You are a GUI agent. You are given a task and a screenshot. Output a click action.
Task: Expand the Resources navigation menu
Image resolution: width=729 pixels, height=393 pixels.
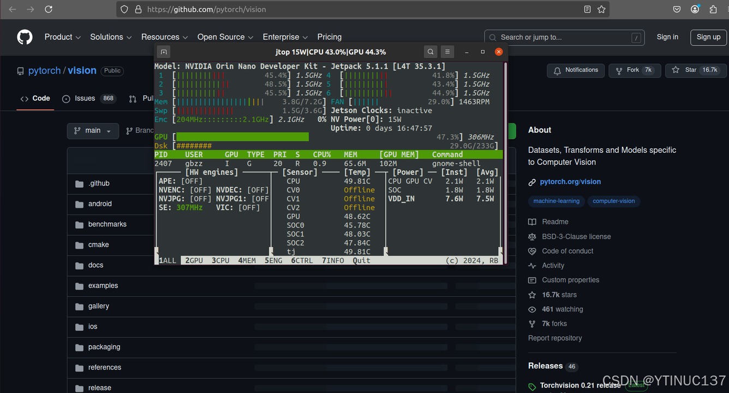[164, 37]
